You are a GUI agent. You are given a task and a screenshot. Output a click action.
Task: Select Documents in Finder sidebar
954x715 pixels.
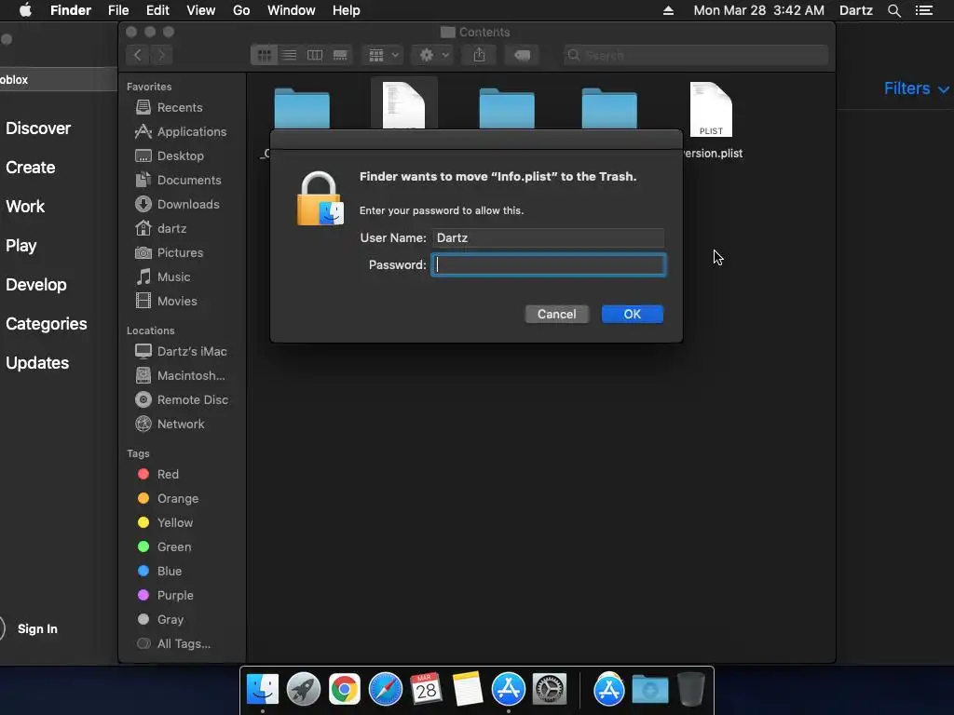coord(178,181)
